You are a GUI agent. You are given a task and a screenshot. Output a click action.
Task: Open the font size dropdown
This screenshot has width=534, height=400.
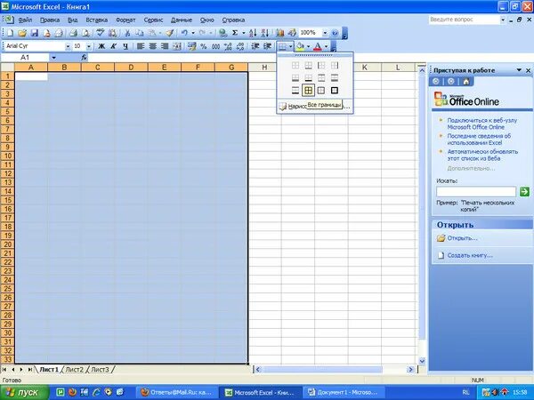coord(88,46)
